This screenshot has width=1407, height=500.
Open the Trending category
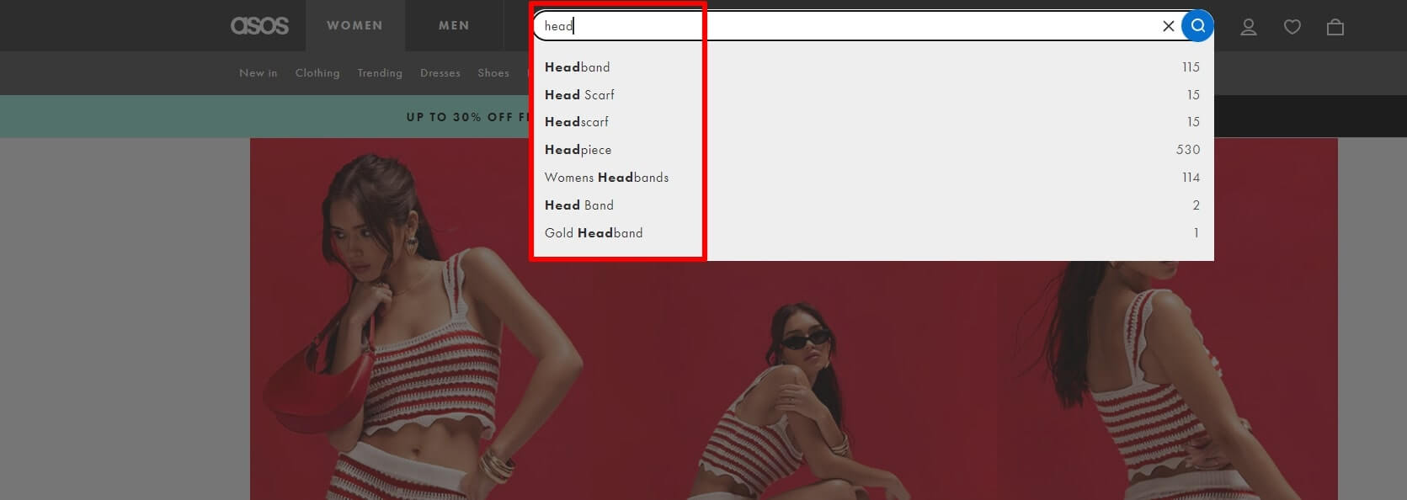point(380,73)
